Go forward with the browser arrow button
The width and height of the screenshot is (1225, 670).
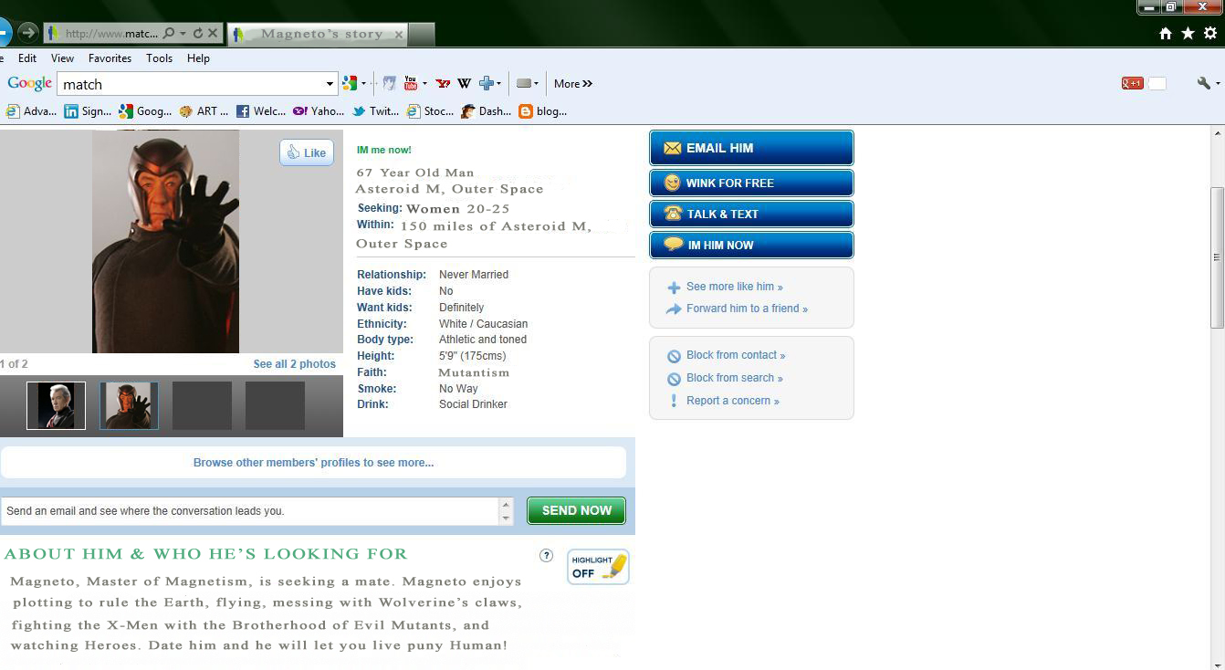point(27,33)
